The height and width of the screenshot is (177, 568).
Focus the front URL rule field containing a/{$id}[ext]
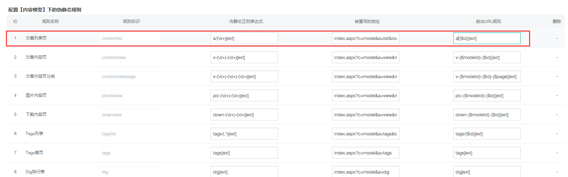point(487,39)
